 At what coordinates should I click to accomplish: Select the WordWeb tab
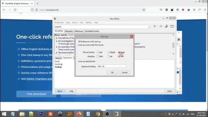(x=59, y=31)
